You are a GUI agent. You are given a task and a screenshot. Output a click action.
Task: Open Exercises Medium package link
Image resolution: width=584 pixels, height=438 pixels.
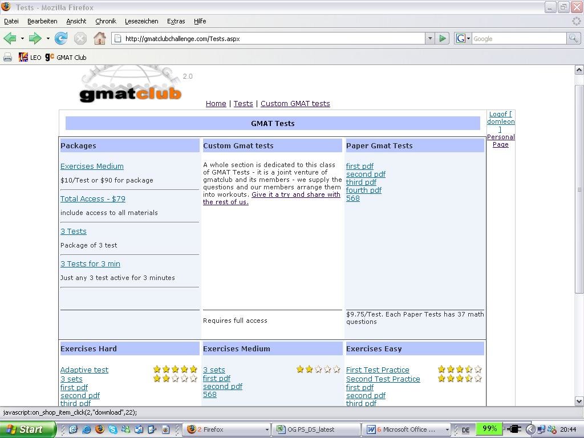tap(92, 167)
